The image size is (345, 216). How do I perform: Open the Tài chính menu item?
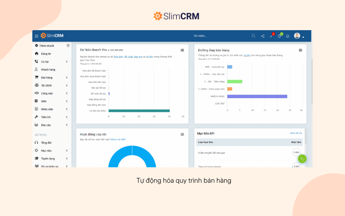[47, 86]
